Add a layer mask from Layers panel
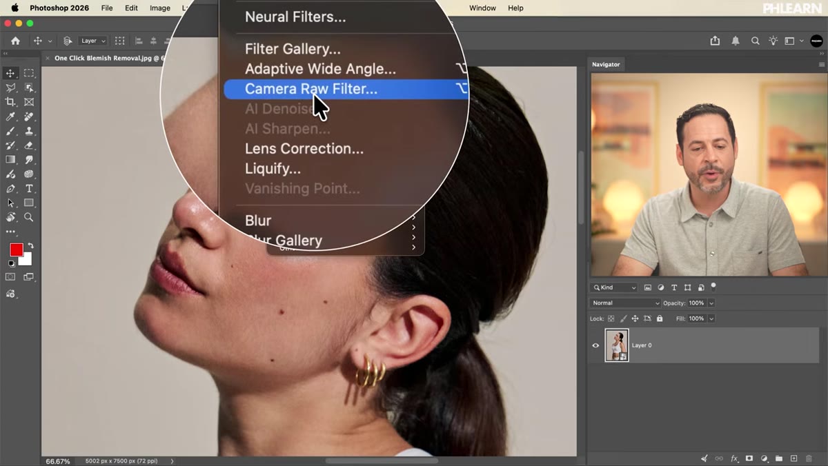 click(x=749, y=458)
